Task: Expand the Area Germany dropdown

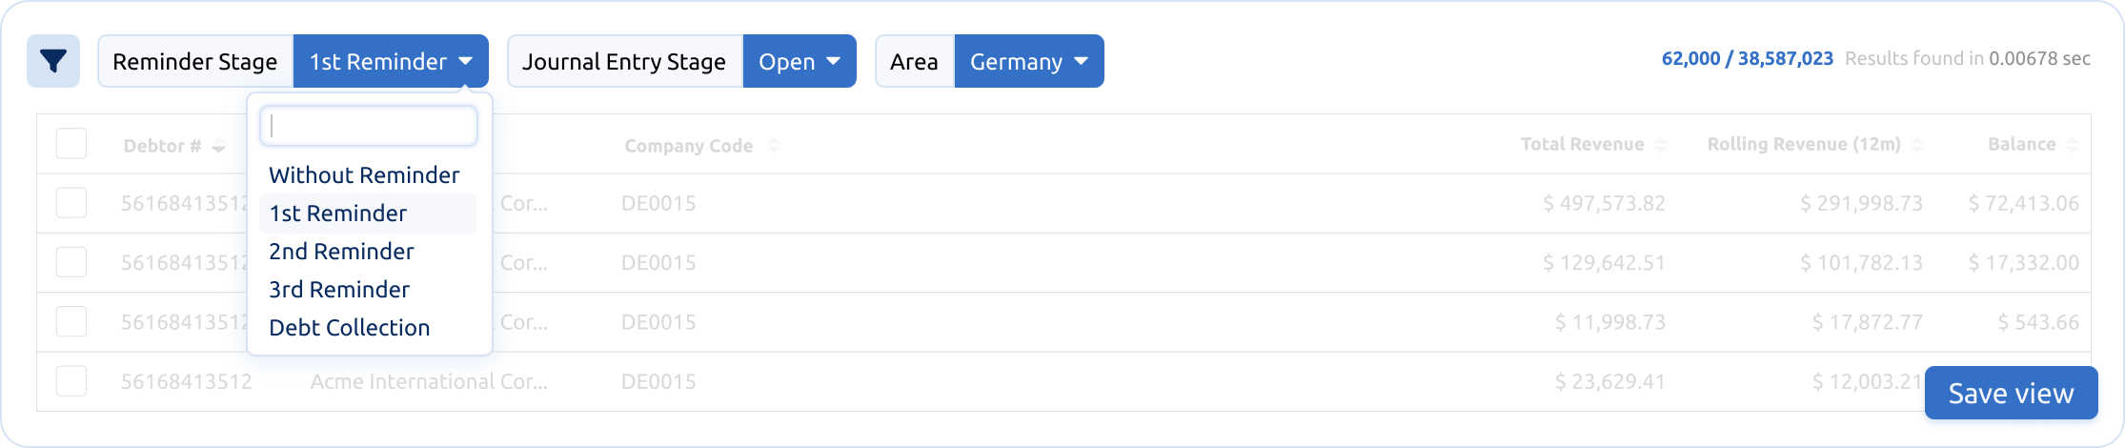Action: point(1029,61)
